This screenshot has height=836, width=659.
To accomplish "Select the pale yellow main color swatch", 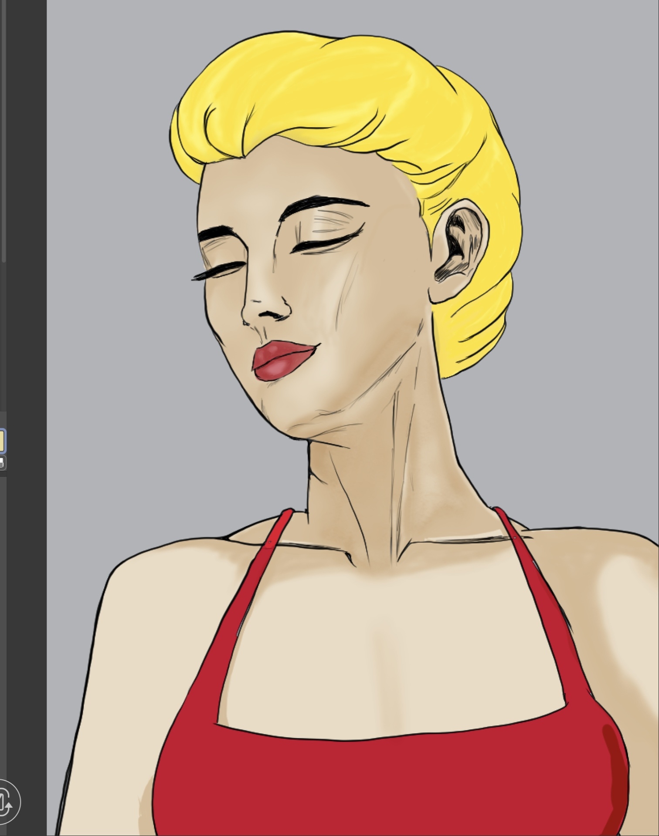I will pyautogui.click(x=2, y=441).
